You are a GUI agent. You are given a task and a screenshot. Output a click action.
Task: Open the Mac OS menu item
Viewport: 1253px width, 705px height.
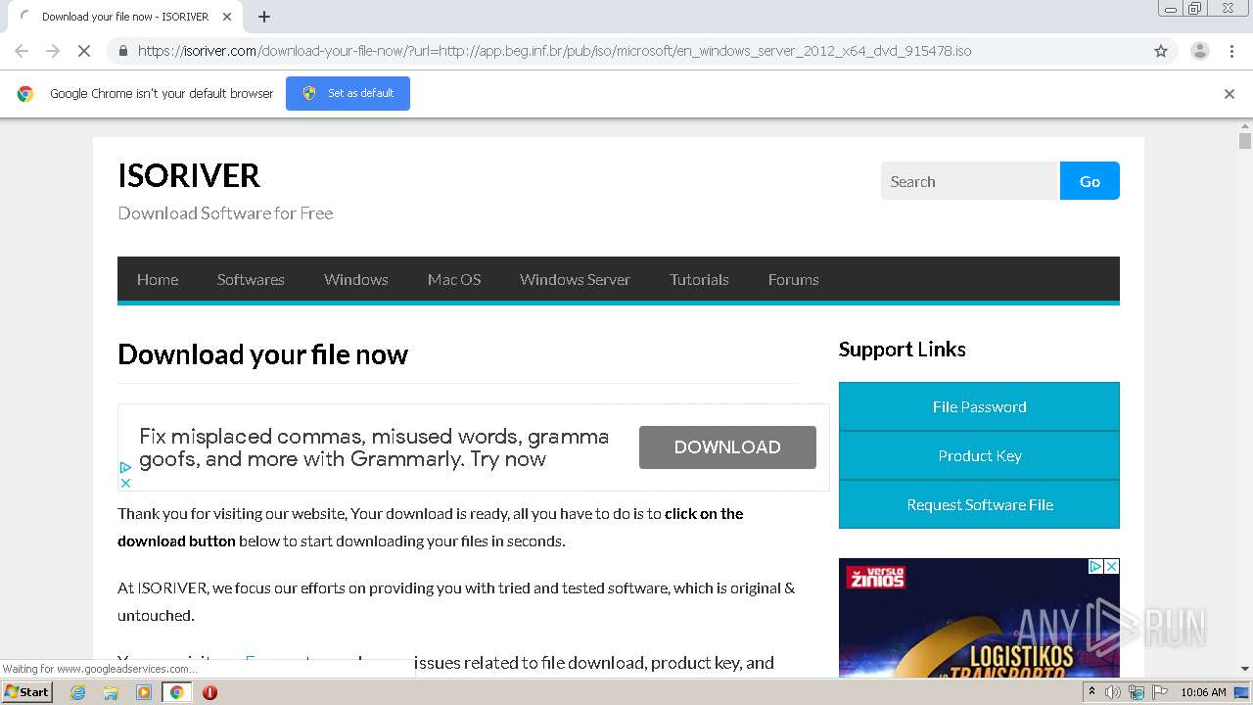click(x=454, y=279)
